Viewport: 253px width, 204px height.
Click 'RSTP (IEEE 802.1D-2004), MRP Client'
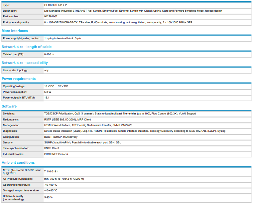67,120
